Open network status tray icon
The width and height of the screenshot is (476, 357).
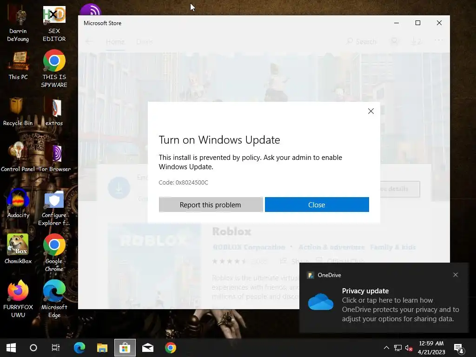tap(398, 348)
